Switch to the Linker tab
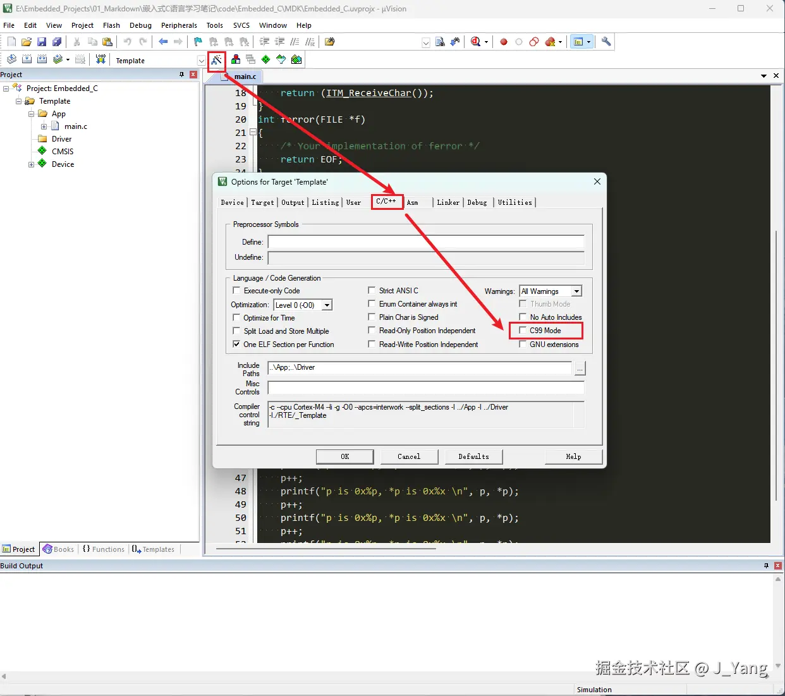The image size is (785, 696). pyautogui.click(x=448, y=202)
